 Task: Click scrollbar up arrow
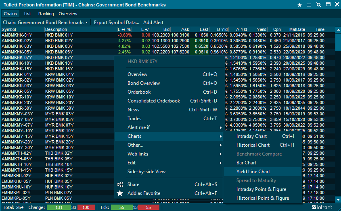(x=338, y=30)
